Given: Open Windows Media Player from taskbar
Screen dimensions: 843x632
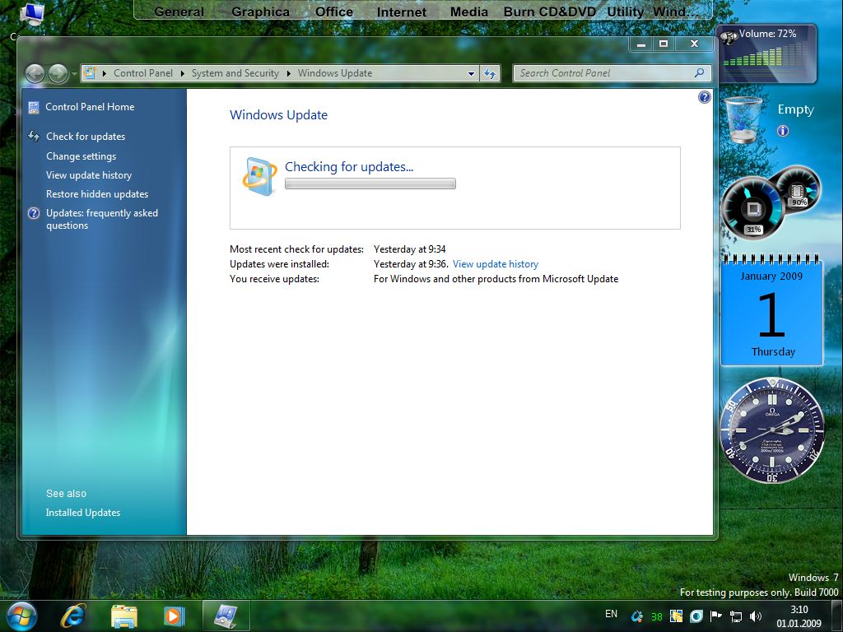Looking at the screenshot, I should (174, 616).
